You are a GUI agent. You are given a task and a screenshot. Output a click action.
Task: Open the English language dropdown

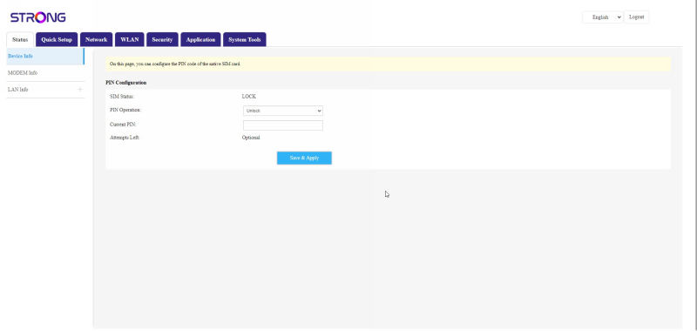(x=603, y=17)
